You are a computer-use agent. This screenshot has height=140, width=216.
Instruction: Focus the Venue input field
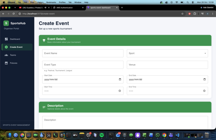click(x=167, y=65)
